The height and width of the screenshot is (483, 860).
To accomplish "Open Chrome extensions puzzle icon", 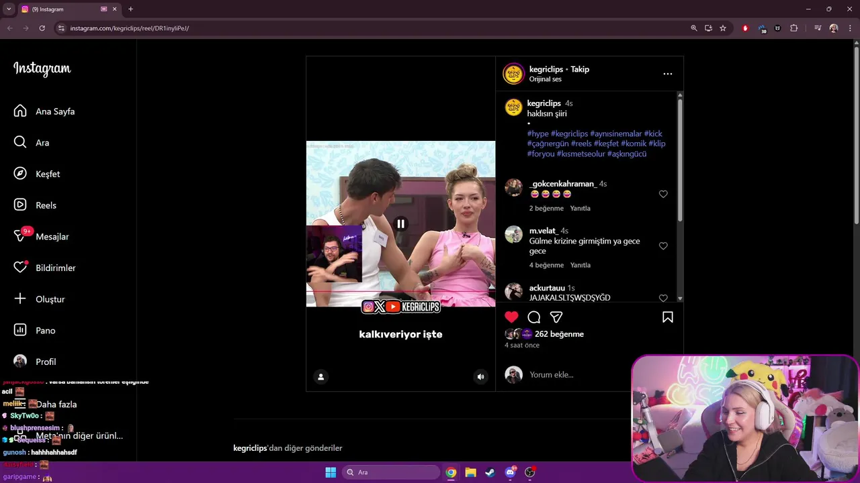I will pos(794,28).
